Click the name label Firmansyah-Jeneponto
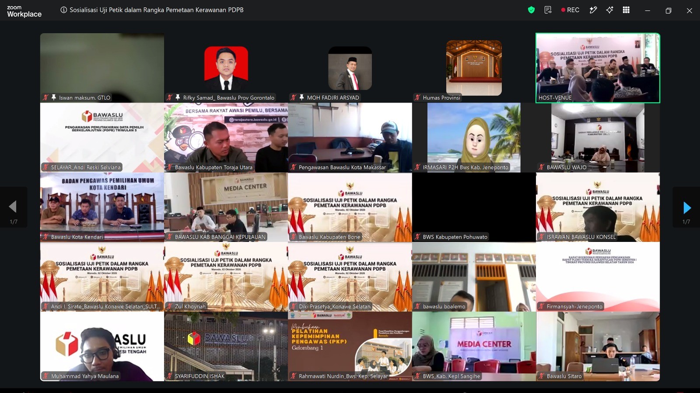Viewport: 700px width, 393px height. pos(574,307)
